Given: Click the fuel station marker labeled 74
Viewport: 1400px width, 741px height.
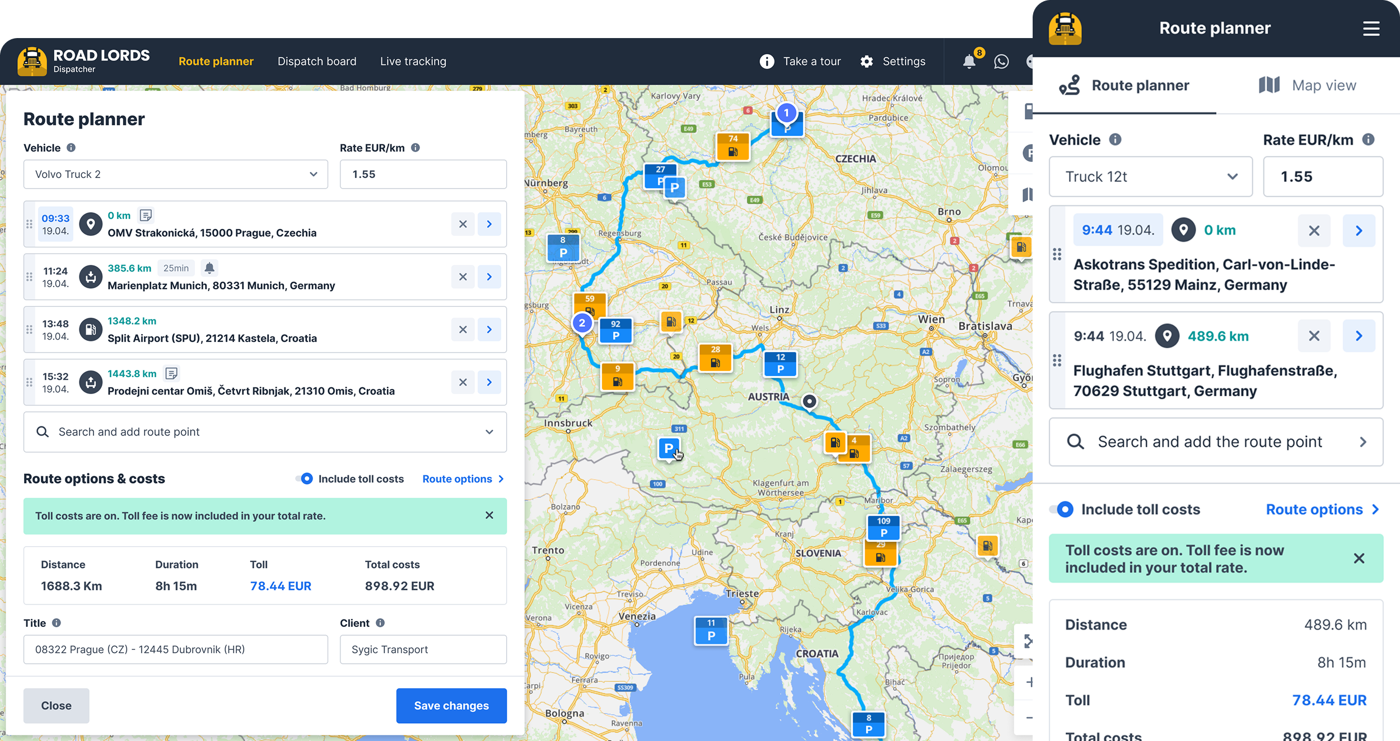Looking at the screenshot, I should [733, 146].
